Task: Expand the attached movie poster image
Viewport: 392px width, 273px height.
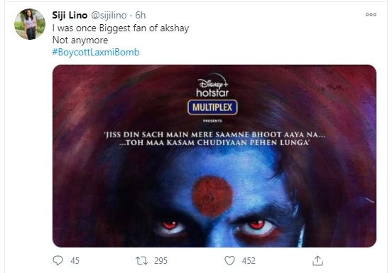Action: point(214,156)
